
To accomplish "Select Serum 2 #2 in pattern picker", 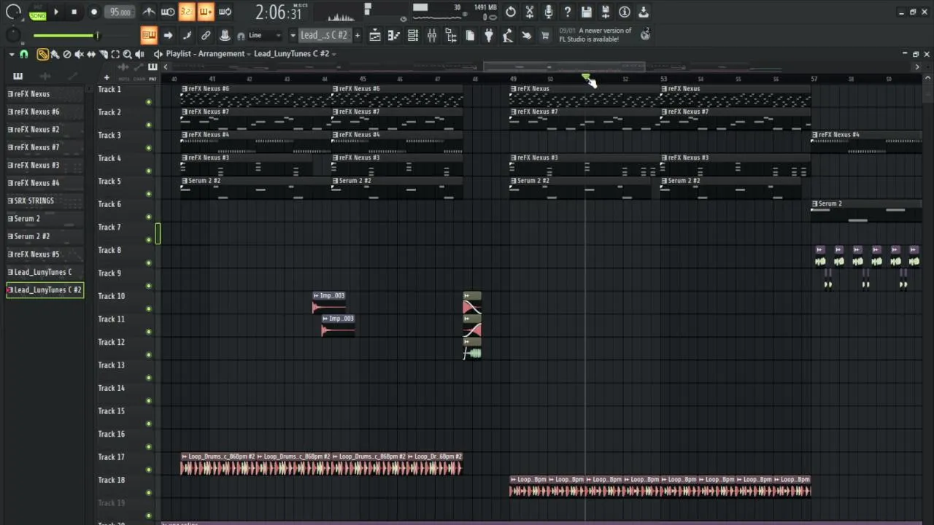I will [45, 236].
